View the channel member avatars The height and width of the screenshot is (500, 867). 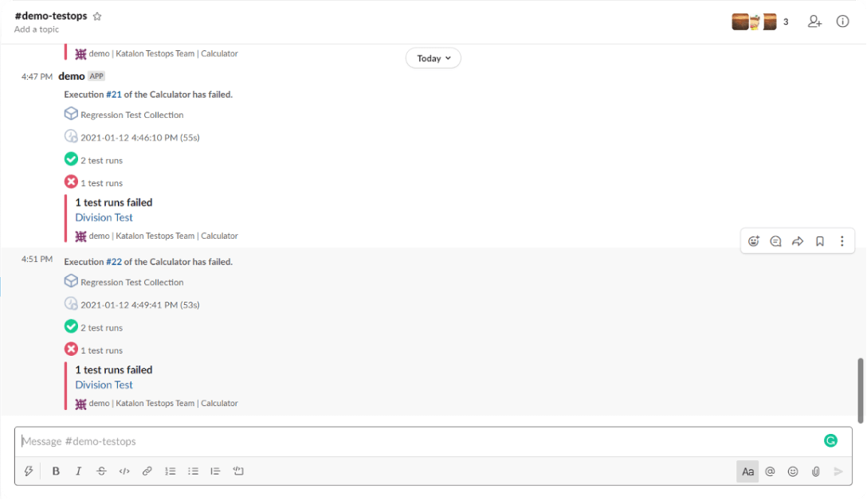[x=754, y=21]
